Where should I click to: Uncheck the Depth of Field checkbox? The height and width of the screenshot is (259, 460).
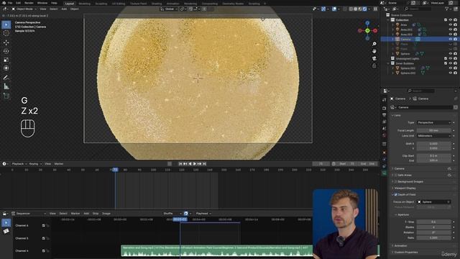396,195
